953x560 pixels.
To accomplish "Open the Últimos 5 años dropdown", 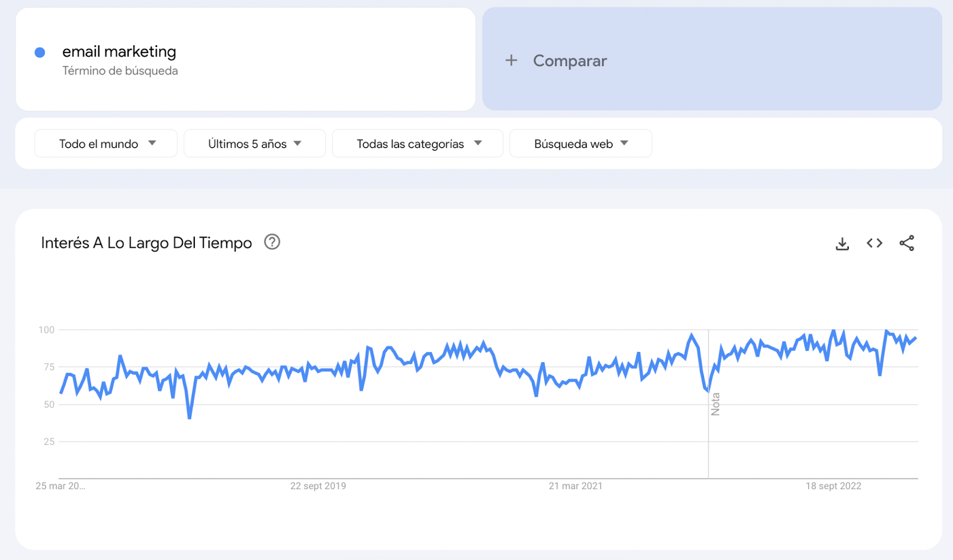I will point(254,144).
